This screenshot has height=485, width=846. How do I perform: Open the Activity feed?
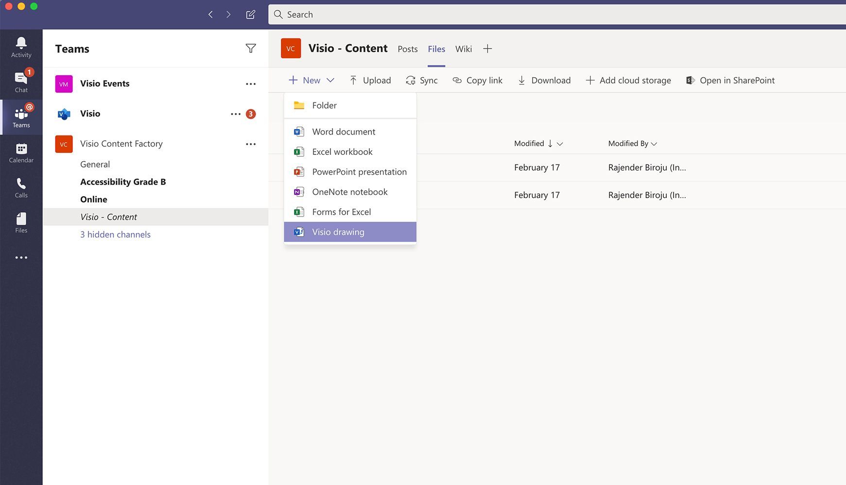click(x=21, y=46)
